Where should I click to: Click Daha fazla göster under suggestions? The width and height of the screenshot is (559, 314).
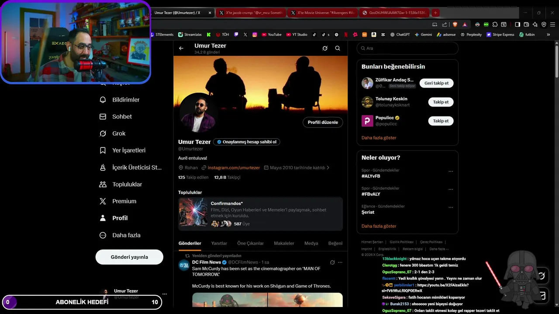379,138
